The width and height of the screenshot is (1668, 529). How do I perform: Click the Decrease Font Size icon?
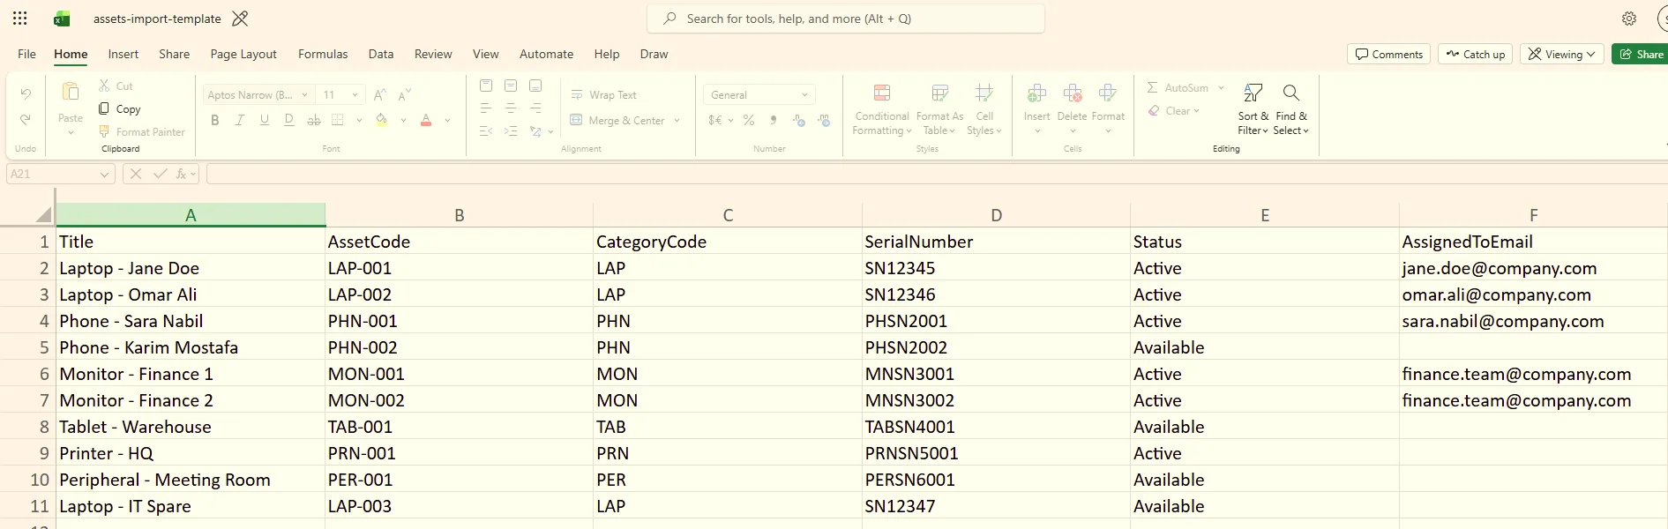(x=405, y=95)
